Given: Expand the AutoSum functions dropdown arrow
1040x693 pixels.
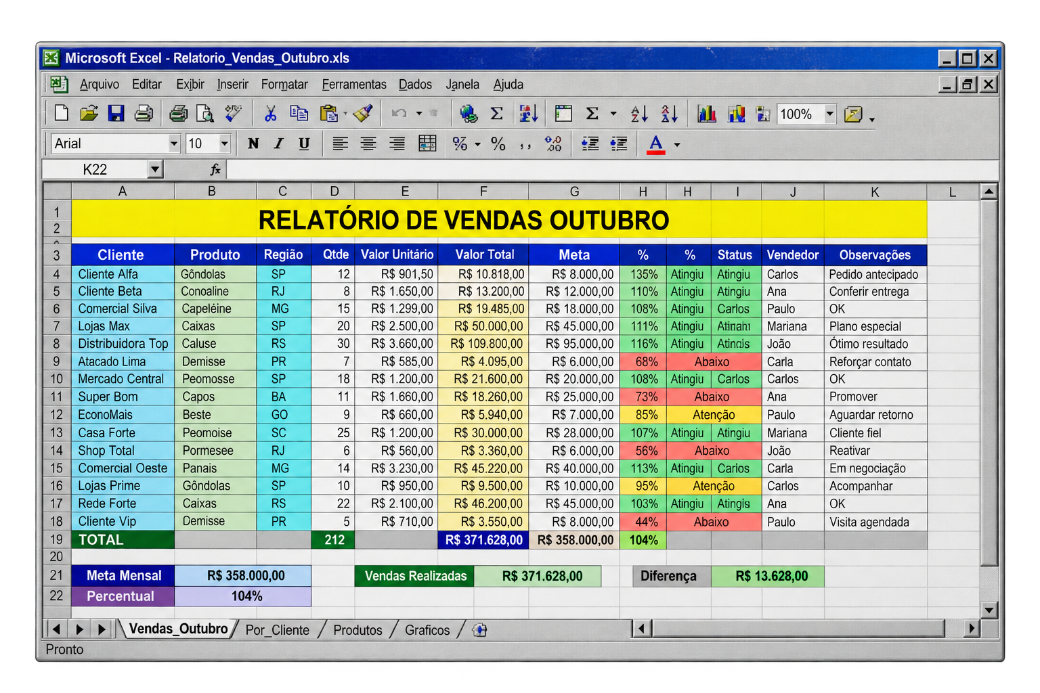Looking at the screenshot, I should pos(613,114).
